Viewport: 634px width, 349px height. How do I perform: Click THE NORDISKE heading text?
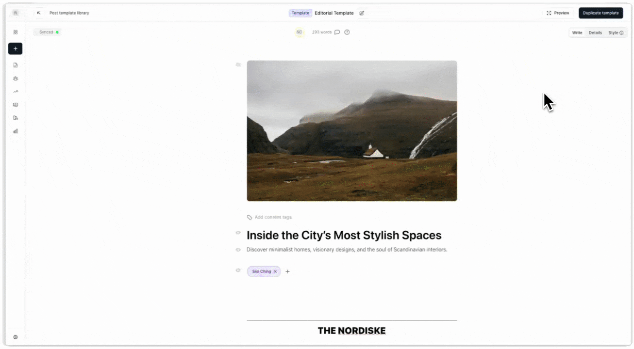click(351, 331)
